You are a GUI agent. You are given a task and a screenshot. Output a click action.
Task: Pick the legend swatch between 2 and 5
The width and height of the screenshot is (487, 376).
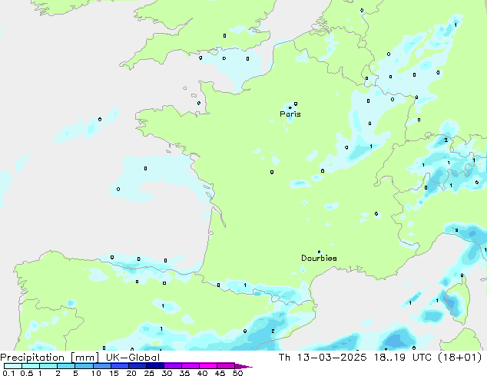[66, 366]
